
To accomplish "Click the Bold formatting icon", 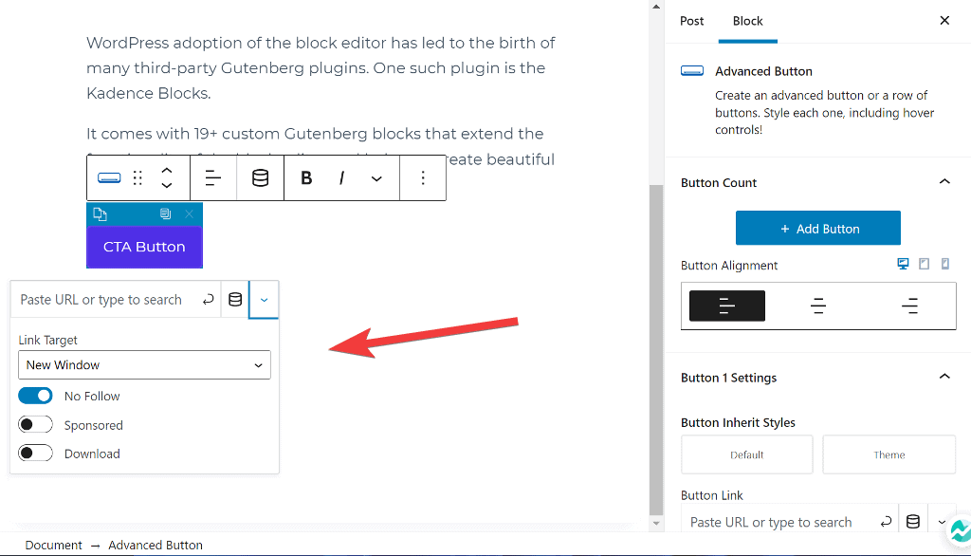I will pyautogui.click(x=306, y=178).
